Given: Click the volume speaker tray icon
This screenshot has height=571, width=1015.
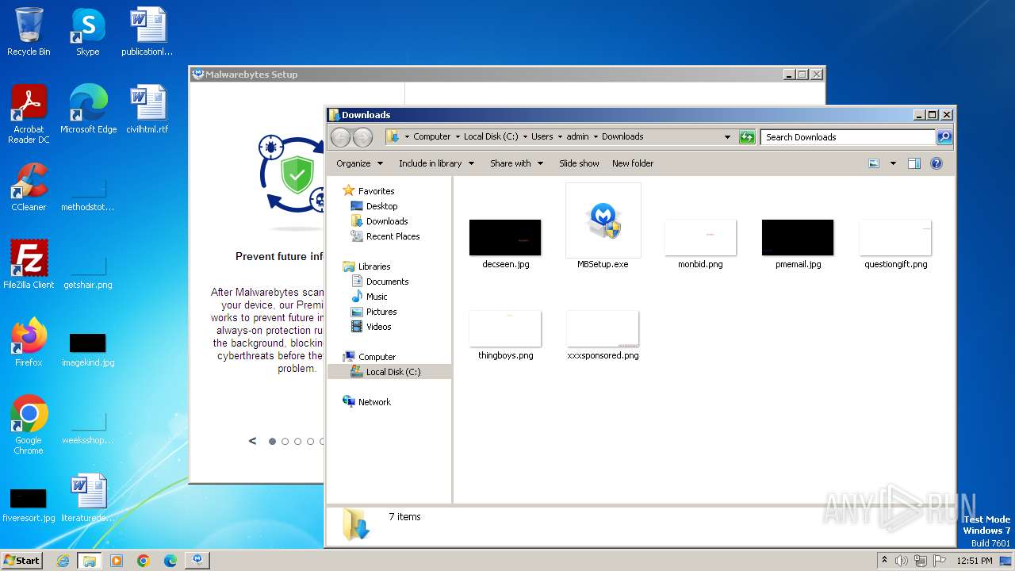Looking at the screenshot, I should click(902, 561).
